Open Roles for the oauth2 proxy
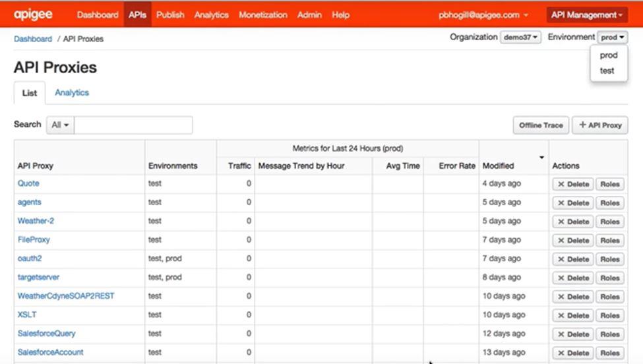The width and height of the screenshot is (643, 364). (x=610, y=259)
